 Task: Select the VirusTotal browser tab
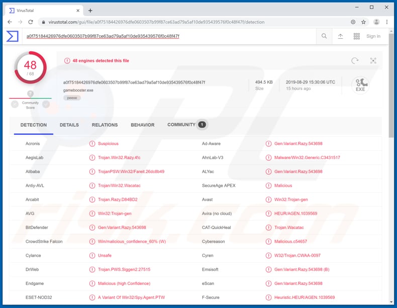click(x=44, y=11)
